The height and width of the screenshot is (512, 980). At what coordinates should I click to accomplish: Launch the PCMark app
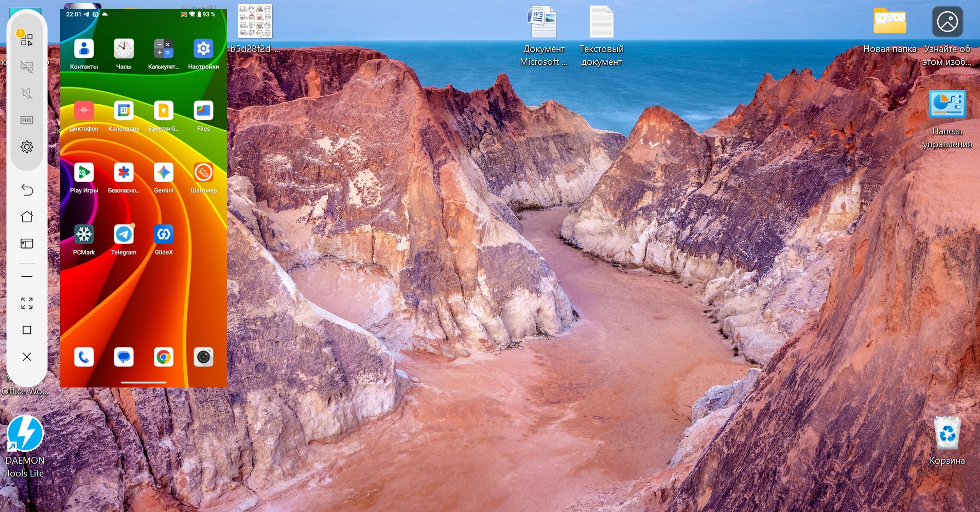[x=84, y=234]
